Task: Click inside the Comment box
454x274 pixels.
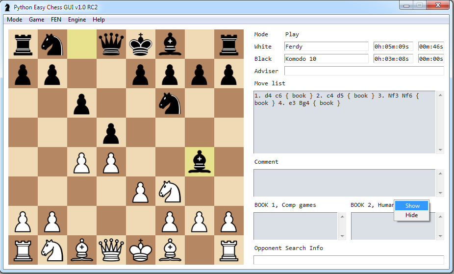Action: pos(345,183)
